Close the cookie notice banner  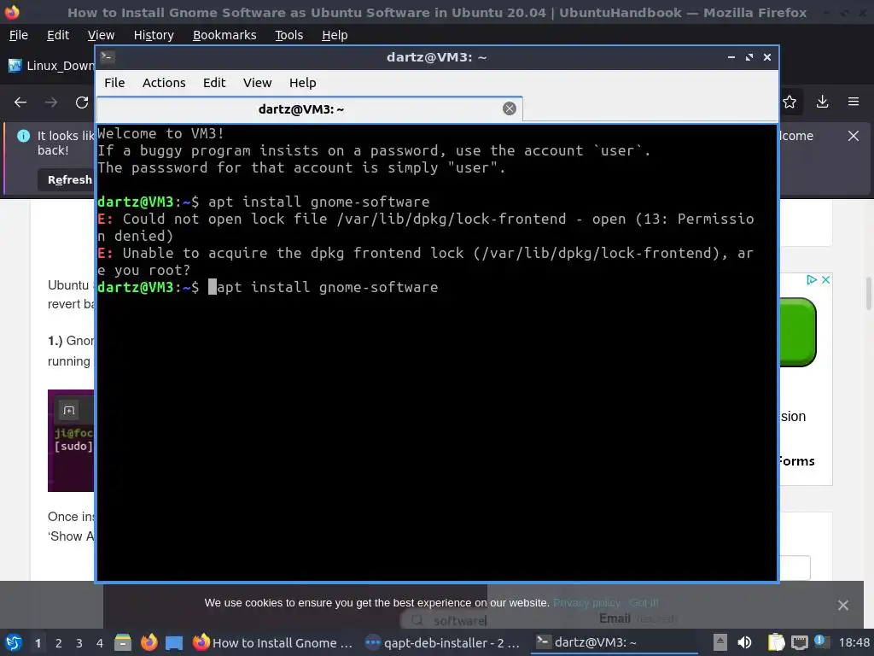(x=842, y=605)
